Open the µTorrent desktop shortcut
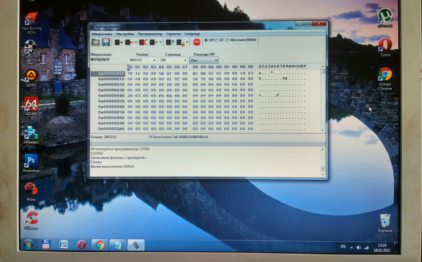This screenshot has height=262, width=422. pyautogui.click(x=385, y=18)
